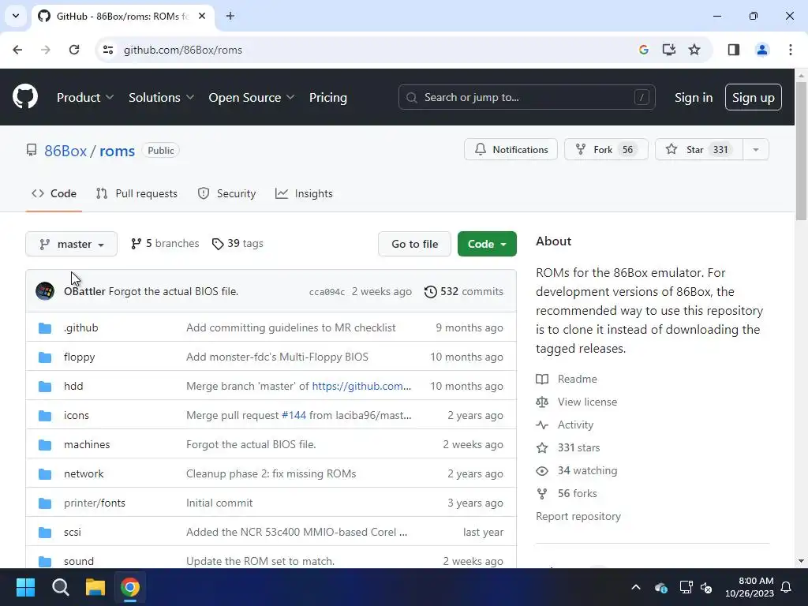Viewport: 808px width, 606px height.
Task: Open the Activity link
Action: point(565,425)
